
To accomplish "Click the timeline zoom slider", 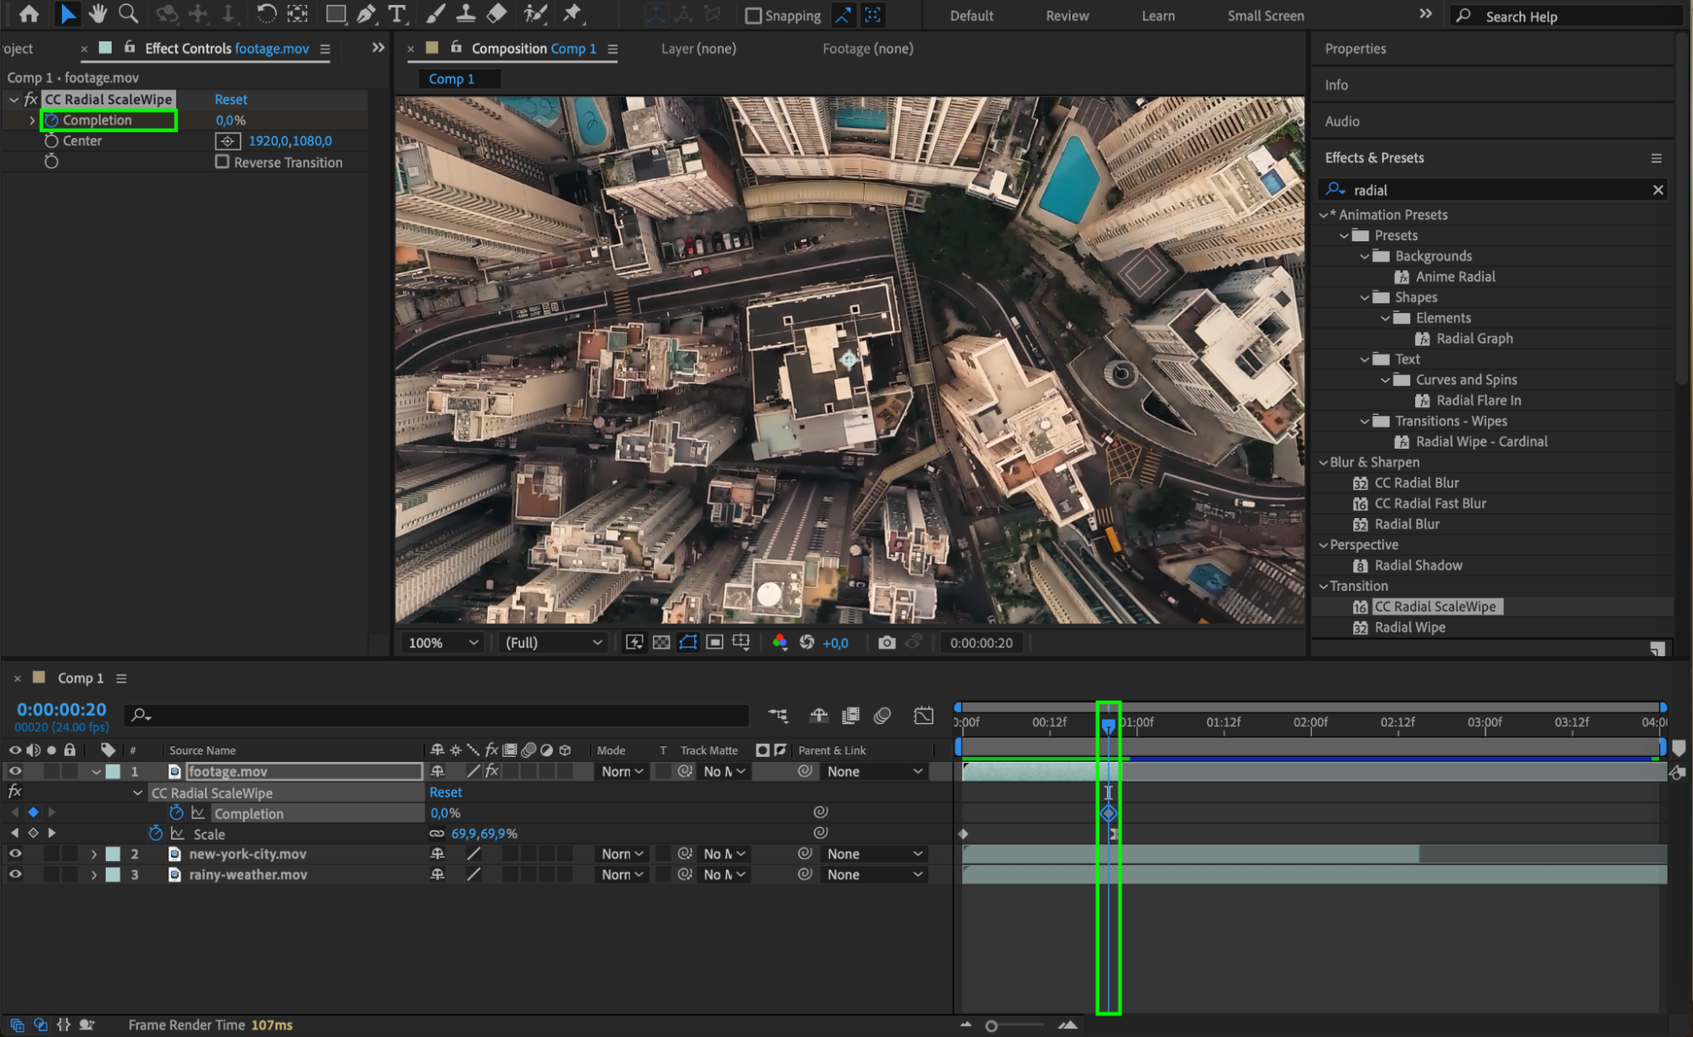I will pos(991,1026).
